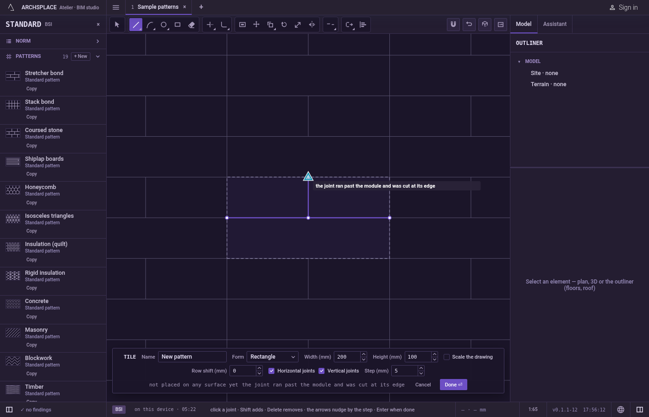Viewport: 649px width, 417px height.
Task: Enable Scale the drawing checkbox
Action: tap(446, 357)
